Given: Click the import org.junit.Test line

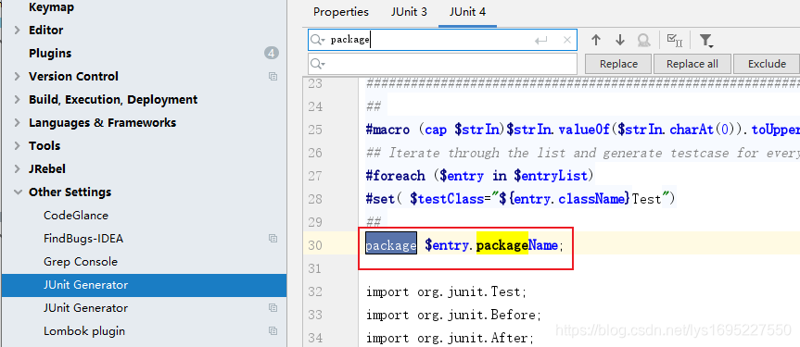Looking at the screenshot, I should click(446, 292).
